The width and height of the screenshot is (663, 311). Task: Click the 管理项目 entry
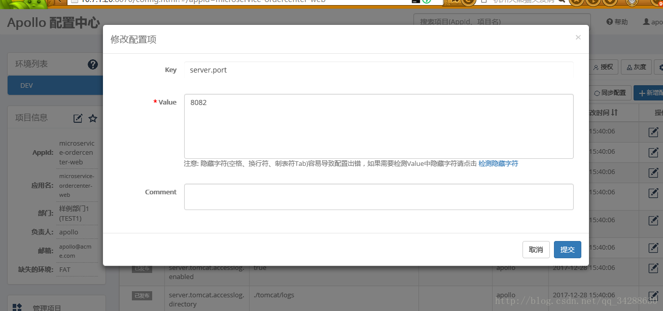coord(47,307)
